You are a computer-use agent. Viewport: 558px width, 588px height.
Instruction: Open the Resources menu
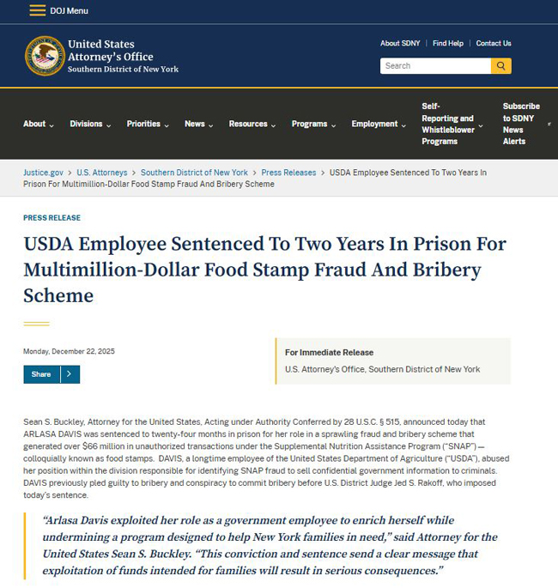[252, 124]
